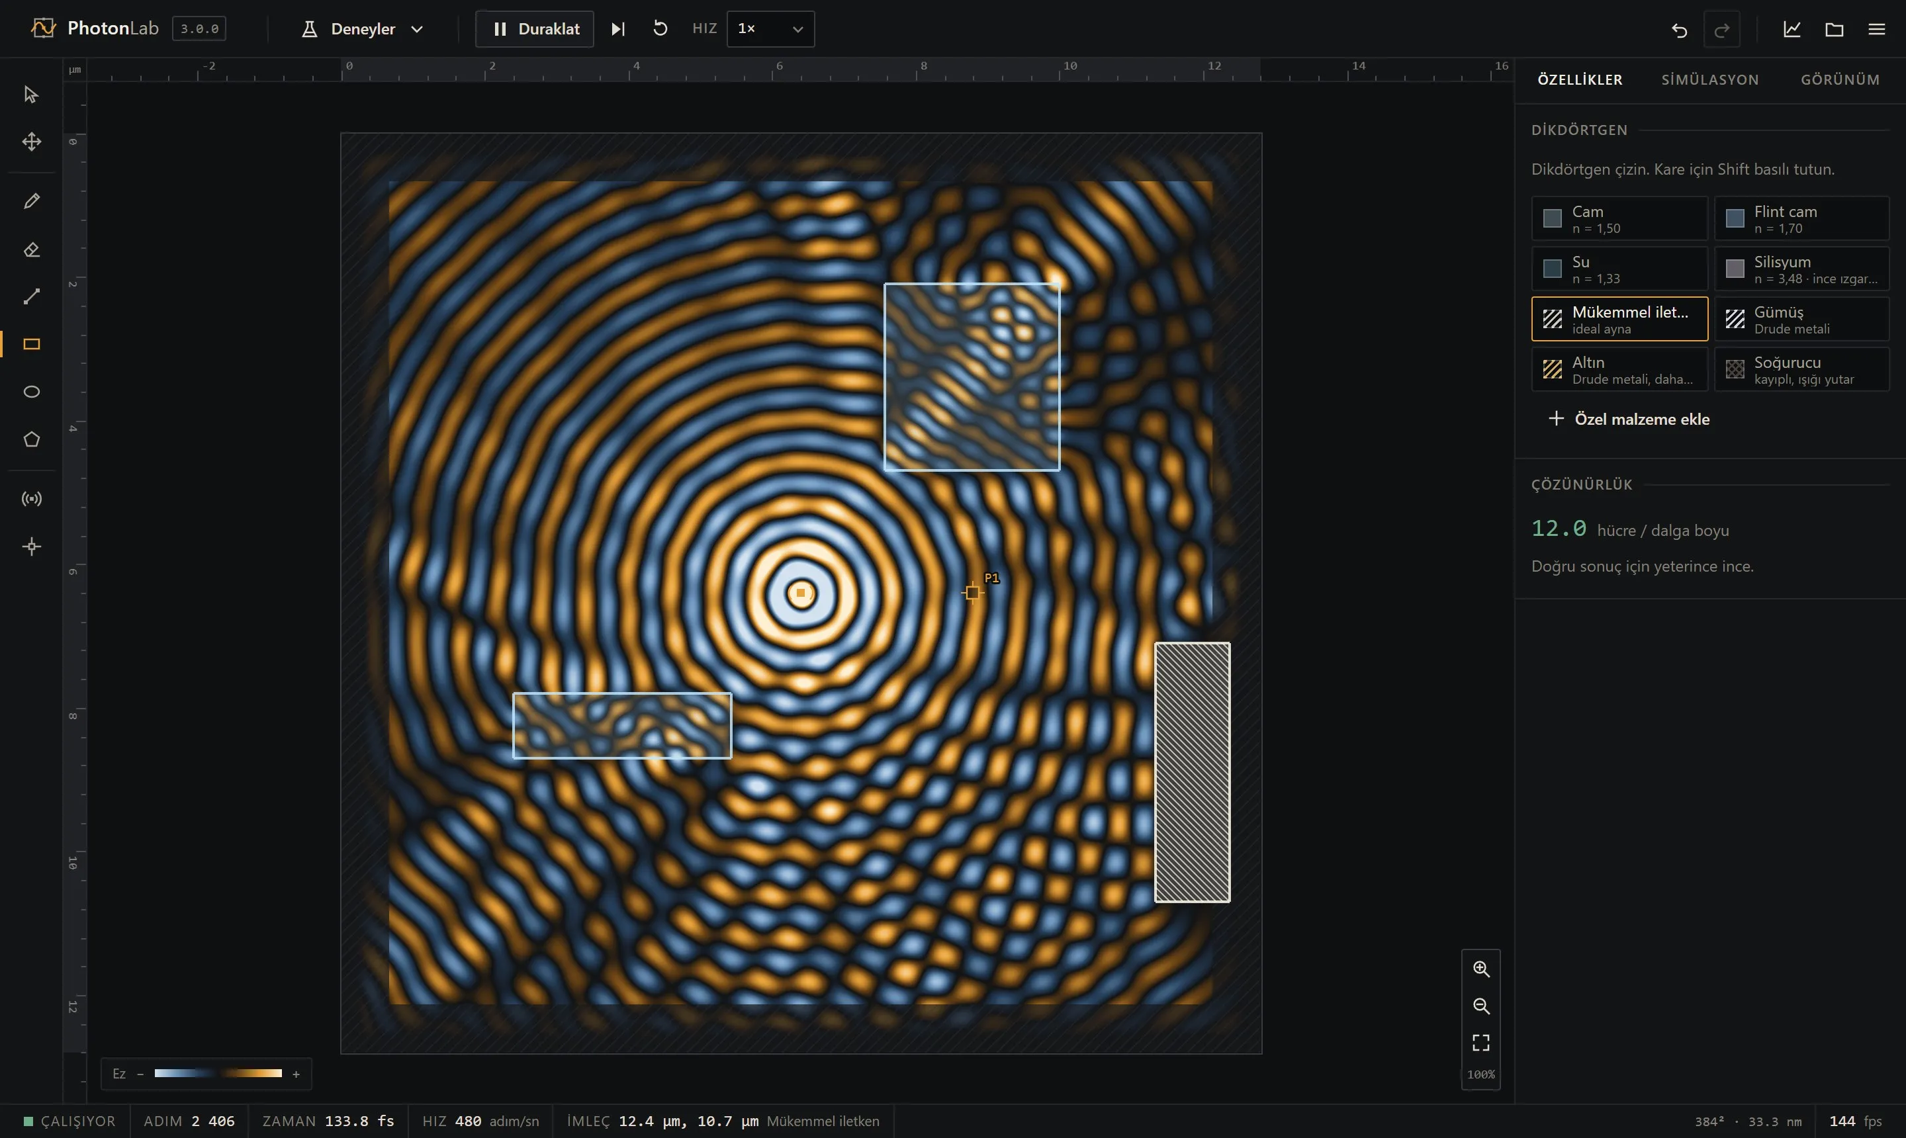1906x1138 pixels.
Task: Click Özel malzeme ekle button
Action: [x=1629, y=419]
